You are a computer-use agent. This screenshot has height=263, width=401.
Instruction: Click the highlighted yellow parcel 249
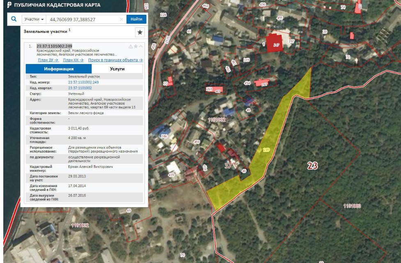coord(266,149)
